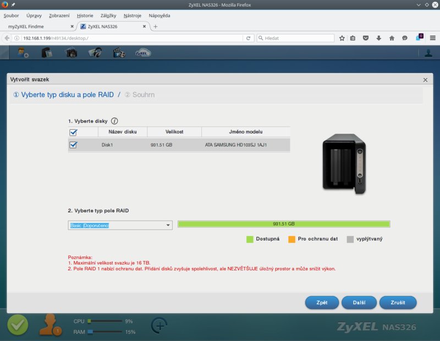Close the Vytvořit svazek dialog with the X
The image size is (440, 341).
425,80
